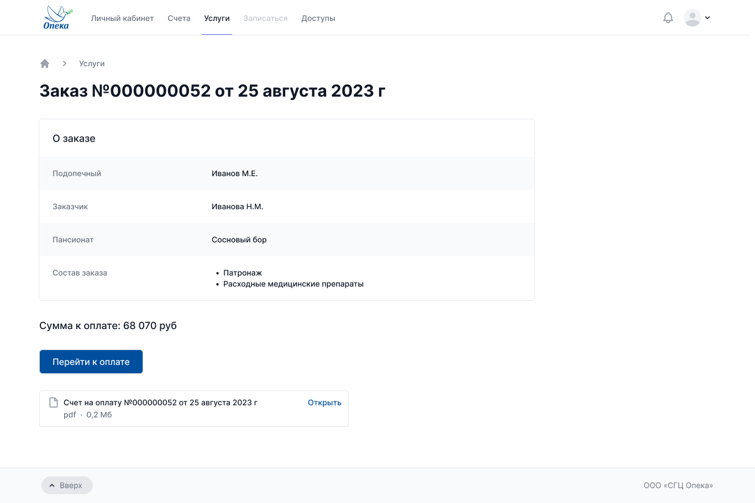Click the Опека dove logo
Screen dimensions: 755x503
pyautogui.click(x=57, y=18)
